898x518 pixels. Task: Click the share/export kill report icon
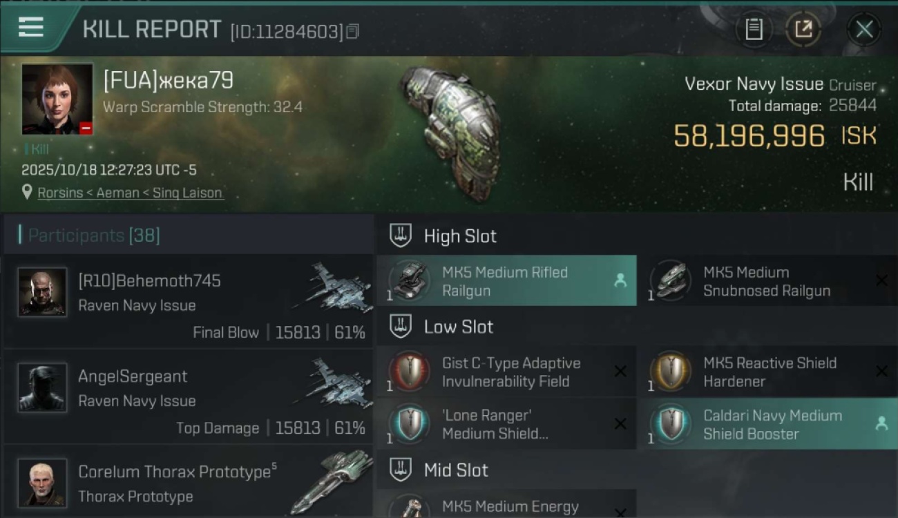803,30
